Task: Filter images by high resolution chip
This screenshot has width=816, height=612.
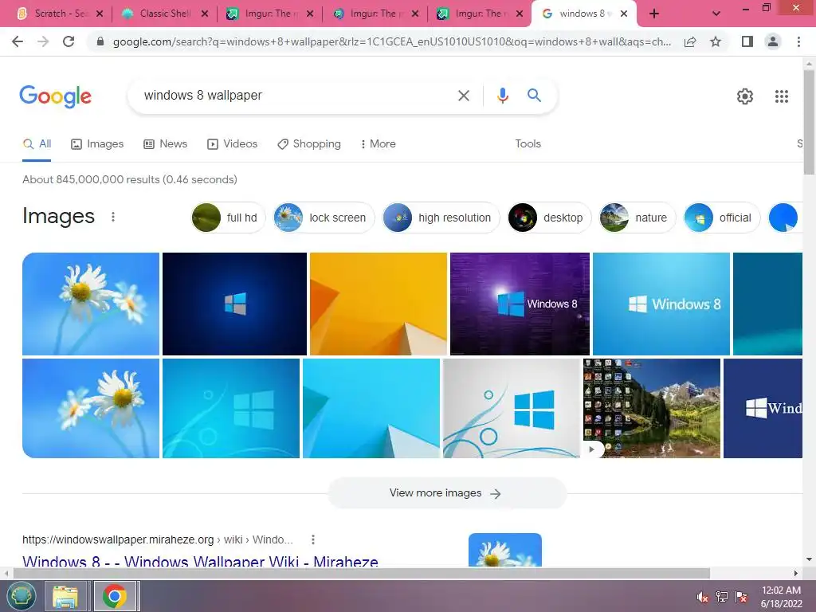Action: 441,218
